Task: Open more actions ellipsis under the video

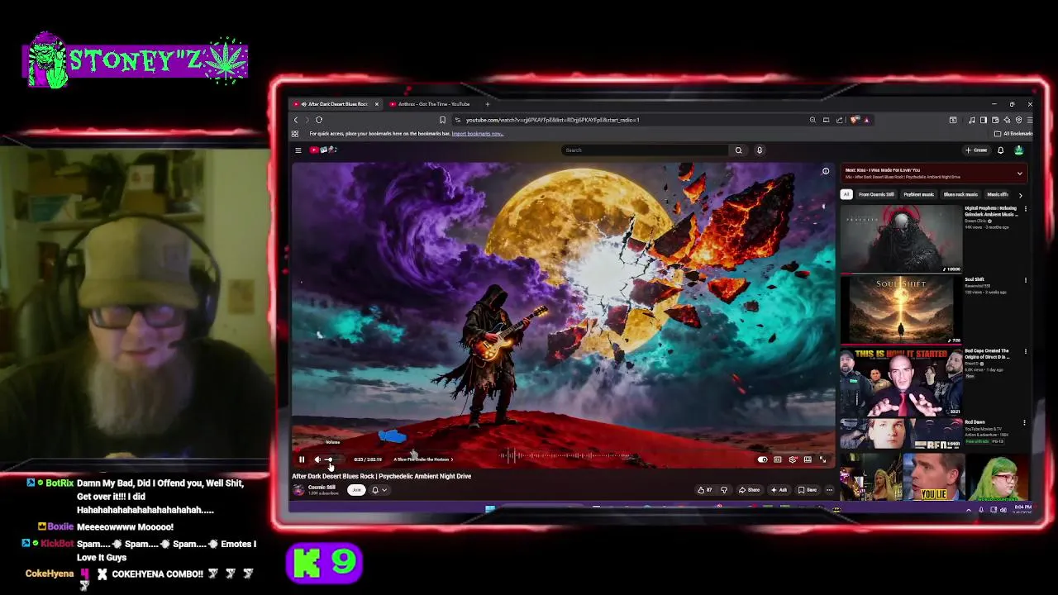Action: [829, 490]
